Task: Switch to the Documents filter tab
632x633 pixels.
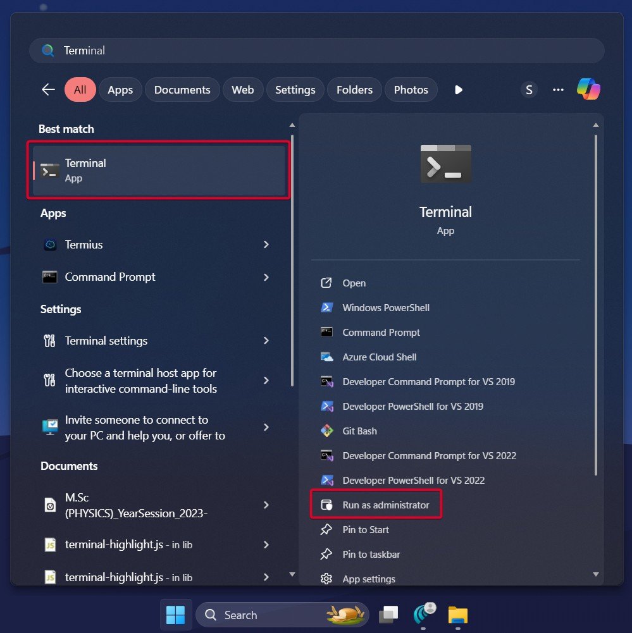Action: (182, 89)
